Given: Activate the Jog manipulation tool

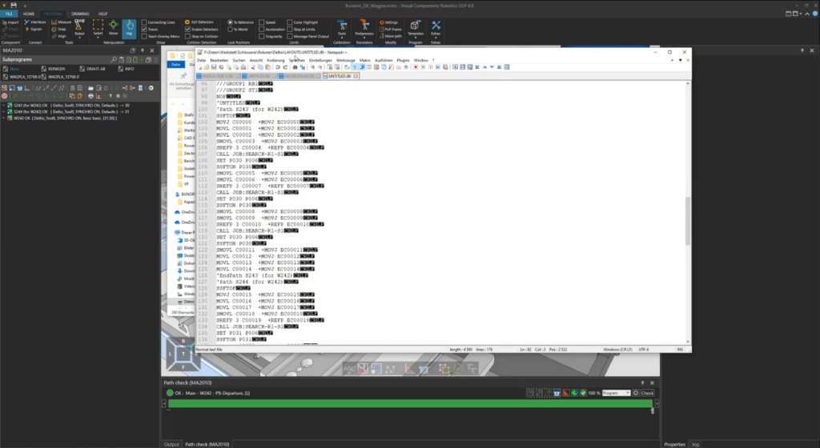Looking at the screenshot, I should click(130, 30).
